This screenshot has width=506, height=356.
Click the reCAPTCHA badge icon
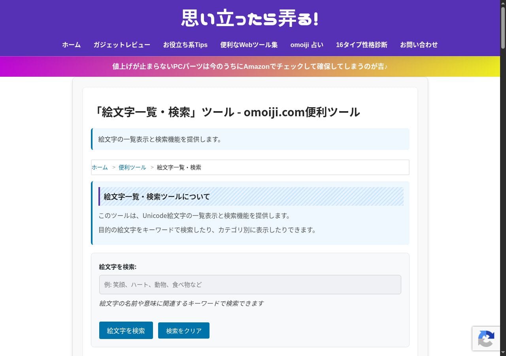(486, 339)
